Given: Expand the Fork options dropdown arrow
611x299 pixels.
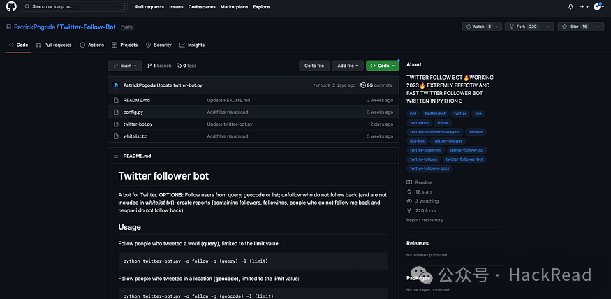Looking at the screenshot, I should (548, 27).
